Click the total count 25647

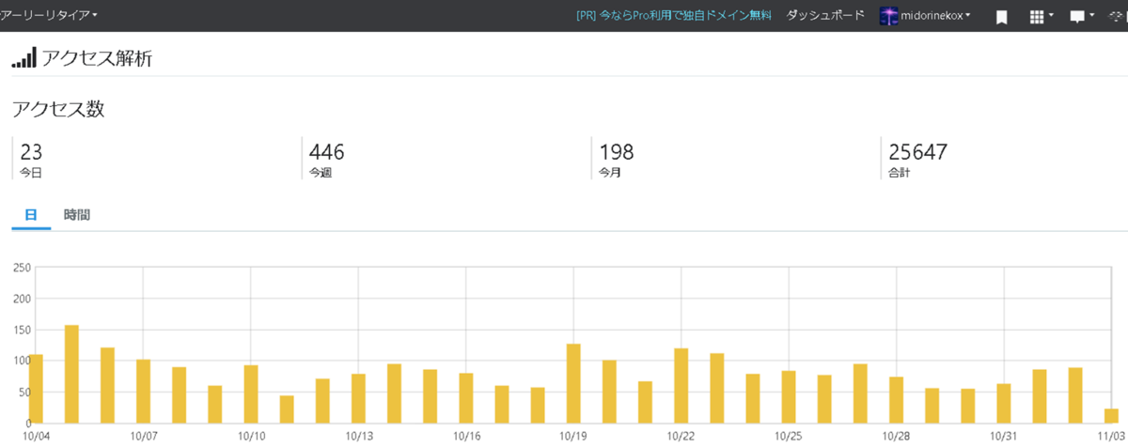pos(917,151)
